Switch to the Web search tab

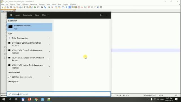(37, 15)
